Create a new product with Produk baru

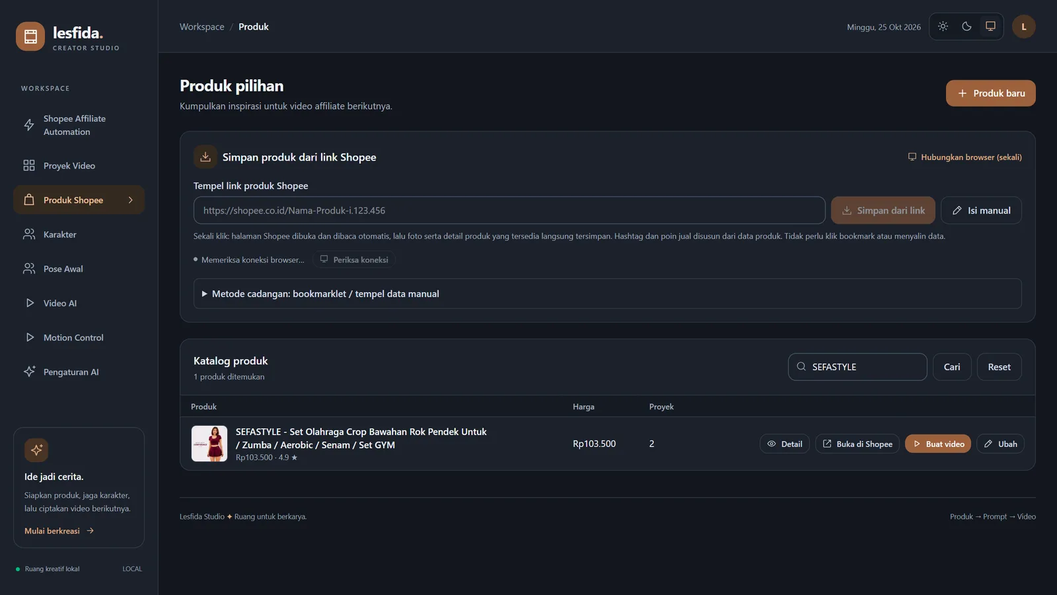point(990,93)
